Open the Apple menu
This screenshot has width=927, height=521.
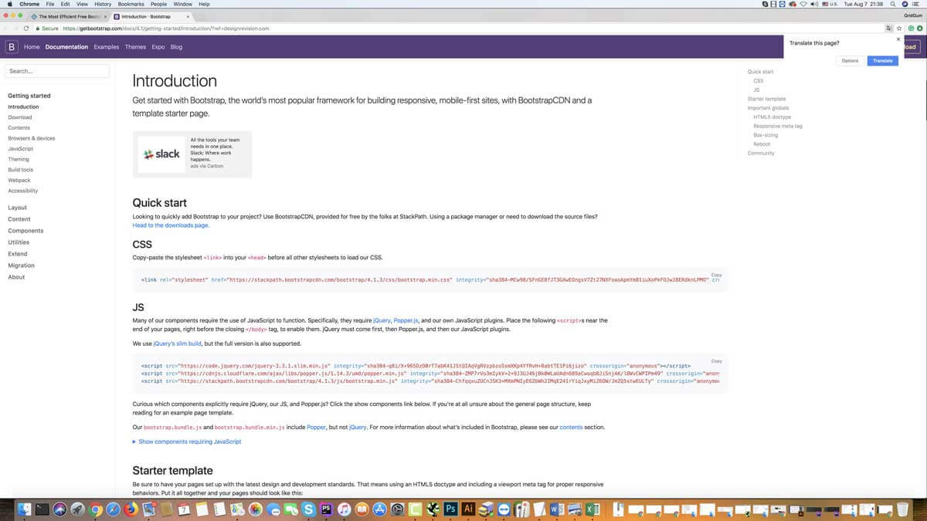(8, 4)
